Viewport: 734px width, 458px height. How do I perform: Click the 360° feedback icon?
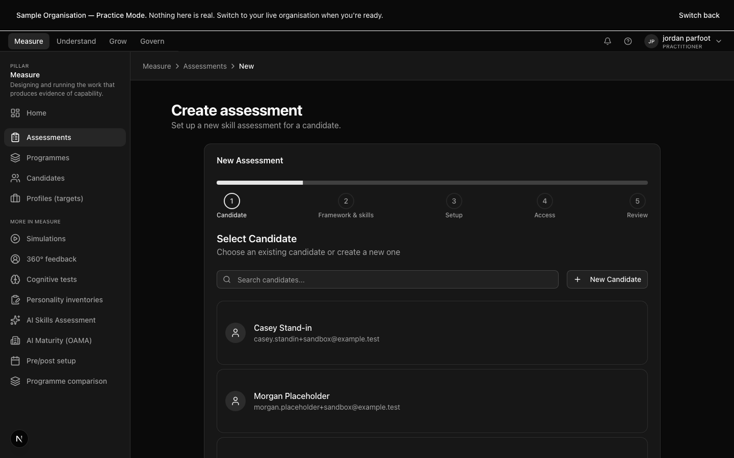[x=15, y=259]
